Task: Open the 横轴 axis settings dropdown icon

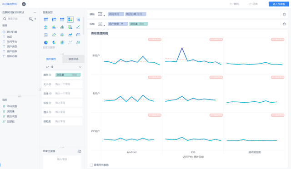Action: [x=101, y=14]
